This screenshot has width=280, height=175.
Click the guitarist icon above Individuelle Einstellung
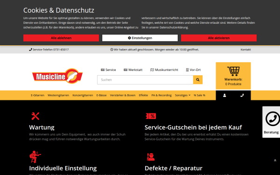(x=35, y=157)
